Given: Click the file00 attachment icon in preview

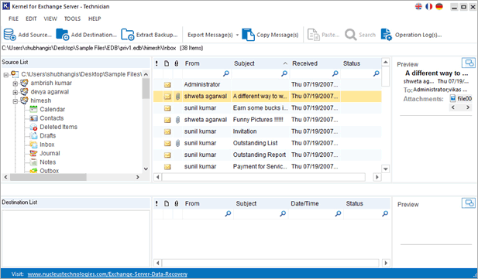Looking at the screenshot, I should click(453, 98).
